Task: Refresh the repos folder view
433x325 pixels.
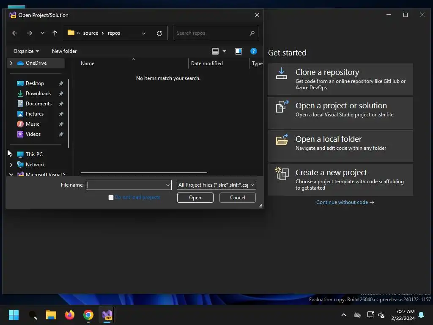Action: 159,33
